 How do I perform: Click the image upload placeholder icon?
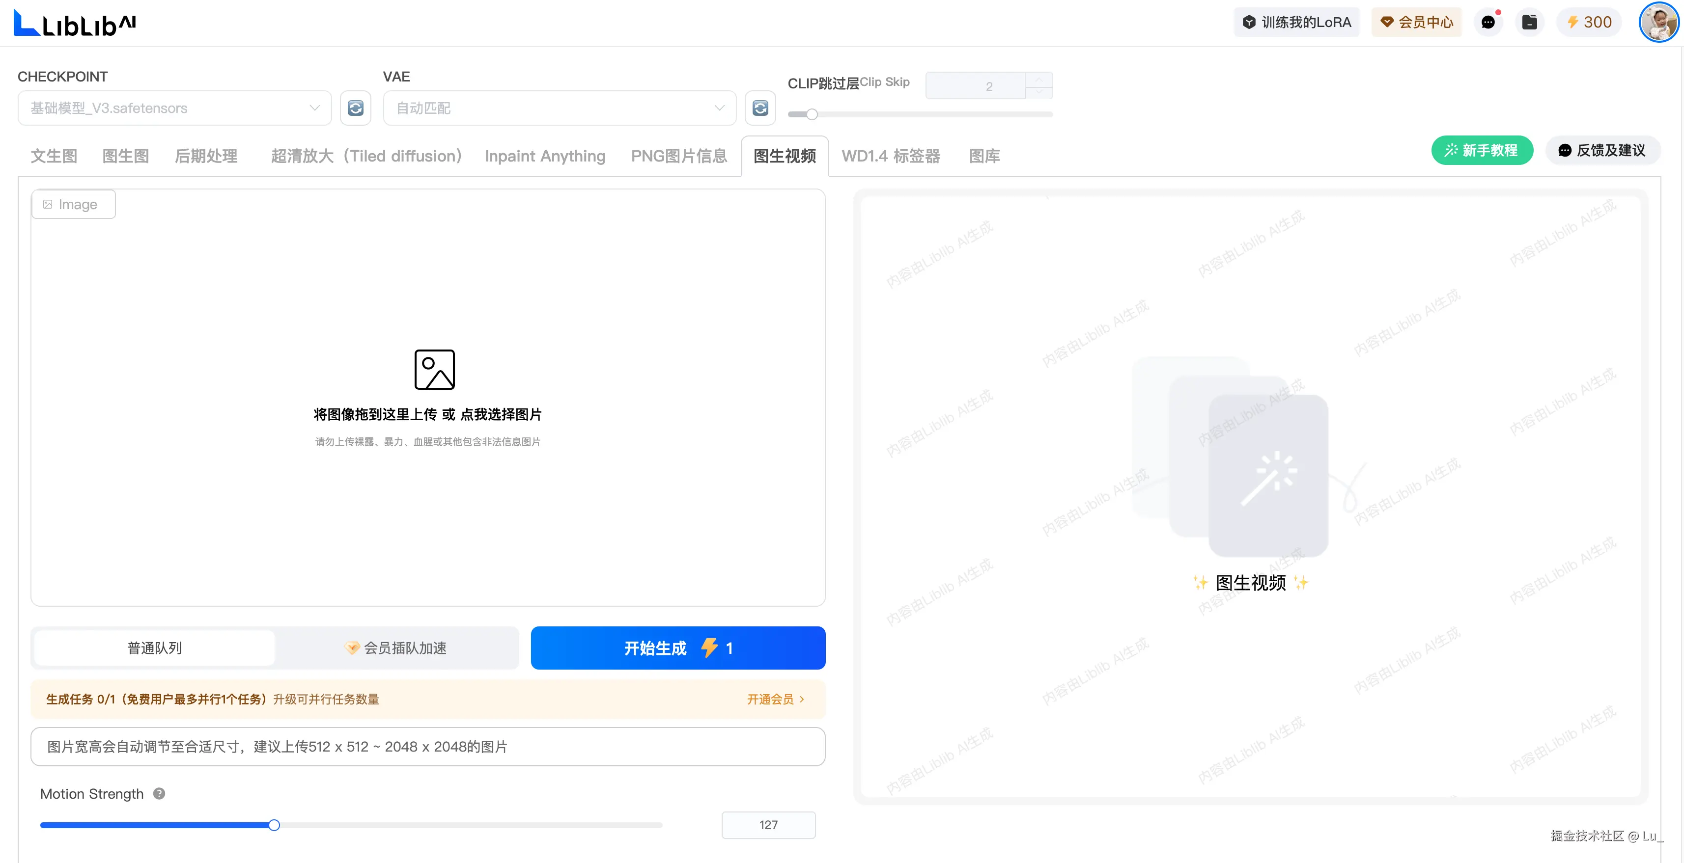(x=434, y=369)
